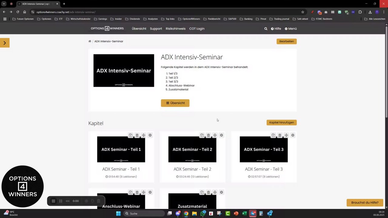
Task: Expand the left sidebar arrow
Action: [5, 43]
